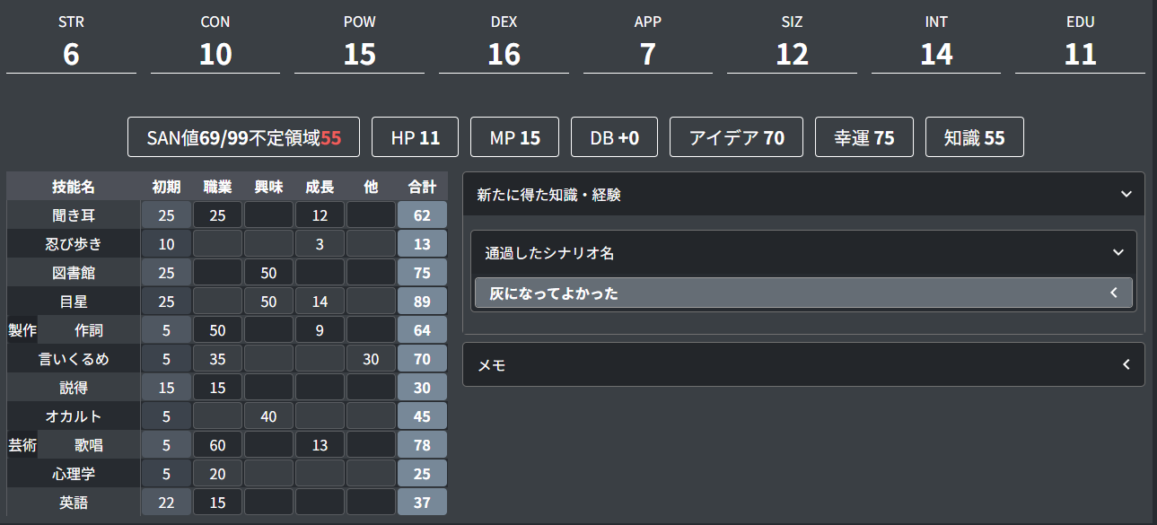This screenshot has width=1157, height=525.
Task: Click the 歌唱 成長 points field
Action: [320, 445]
